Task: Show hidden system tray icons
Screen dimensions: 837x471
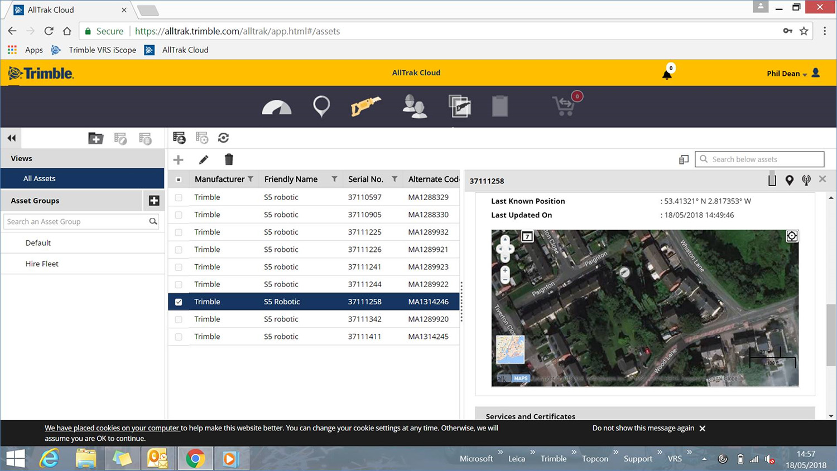Action: (x=704, y=459)
